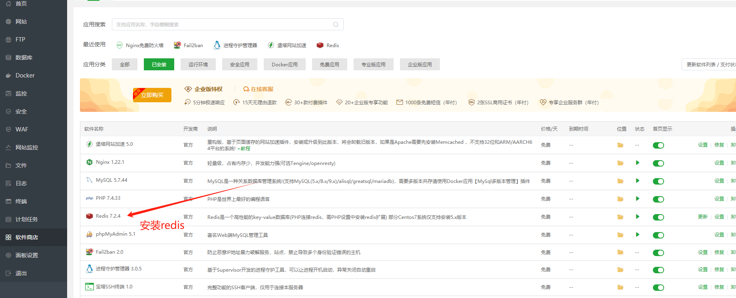Open recently used Nginx免费防火墙
The height and width of the screenshot is (298, 736).
click(x=140, y=45)
